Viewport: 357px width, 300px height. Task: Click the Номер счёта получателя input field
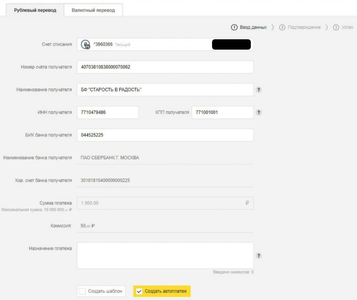coord(165,67)
